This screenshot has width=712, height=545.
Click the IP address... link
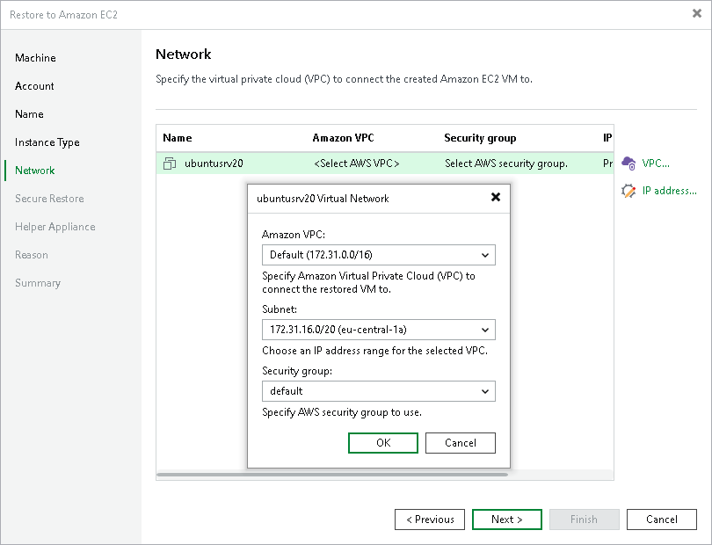(x=669, y=191)
